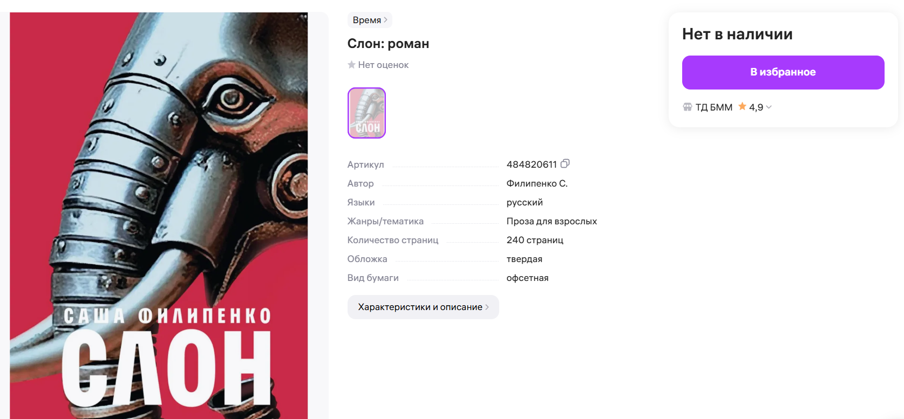Viewport: 904px width, 419px height.
Task: Click the chevron next to Время
Action: pos(385,20)
